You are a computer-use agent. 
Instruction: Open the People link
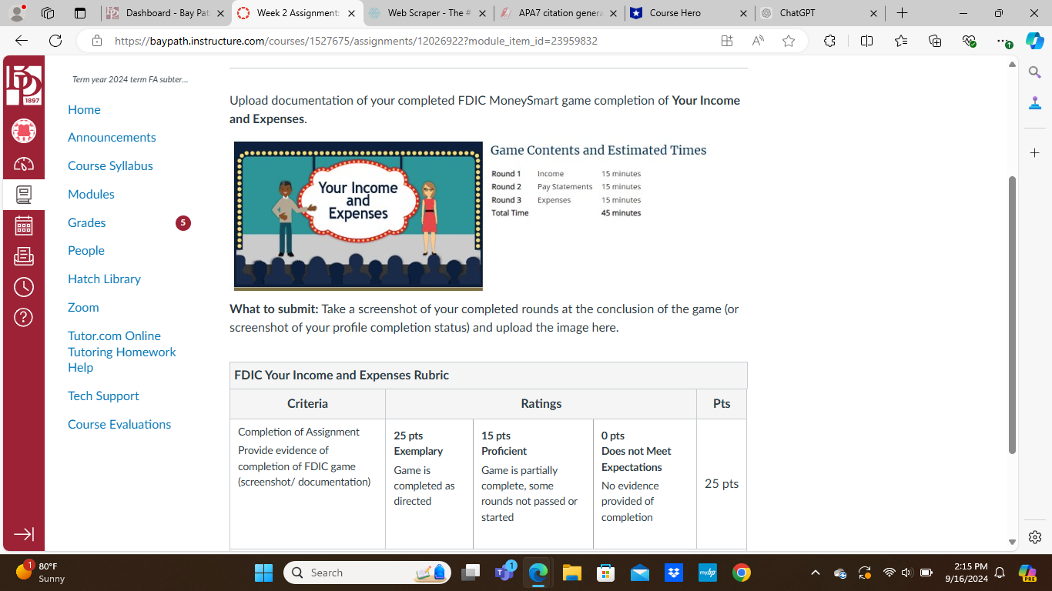86,250
